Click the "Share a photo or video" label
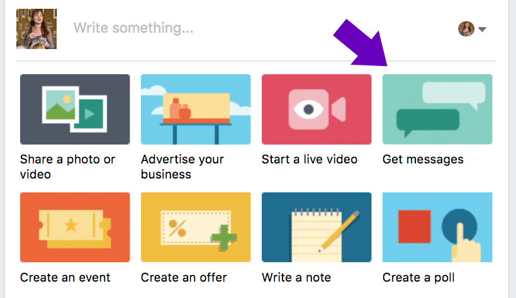516x298 pixels. (x=67, y=167)
